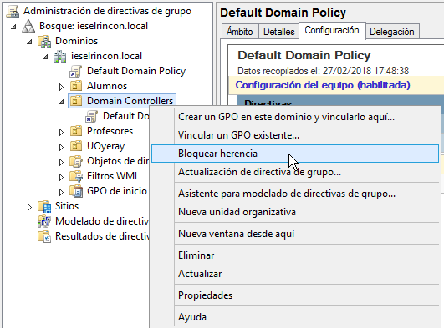Select the Sitios tree item label

[67, 206]
